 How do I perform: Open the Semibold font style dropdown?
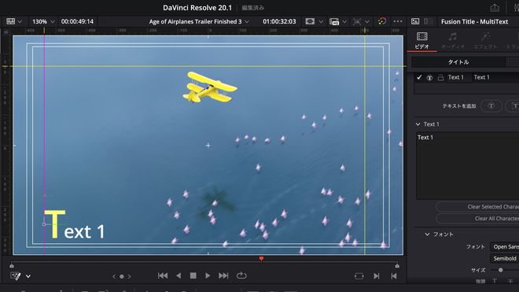[x=504, y=258]
